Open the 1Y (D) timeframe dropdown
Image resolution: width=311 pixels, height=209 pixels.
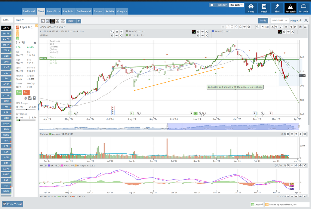coord(71,21)
